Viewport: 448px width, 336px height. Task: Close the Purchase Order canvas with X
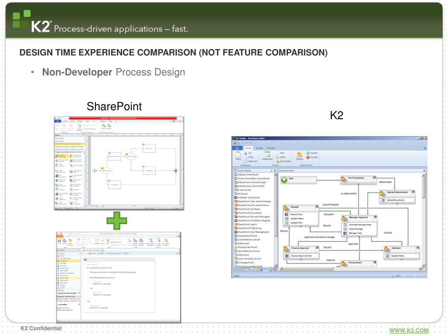(424, 171)
